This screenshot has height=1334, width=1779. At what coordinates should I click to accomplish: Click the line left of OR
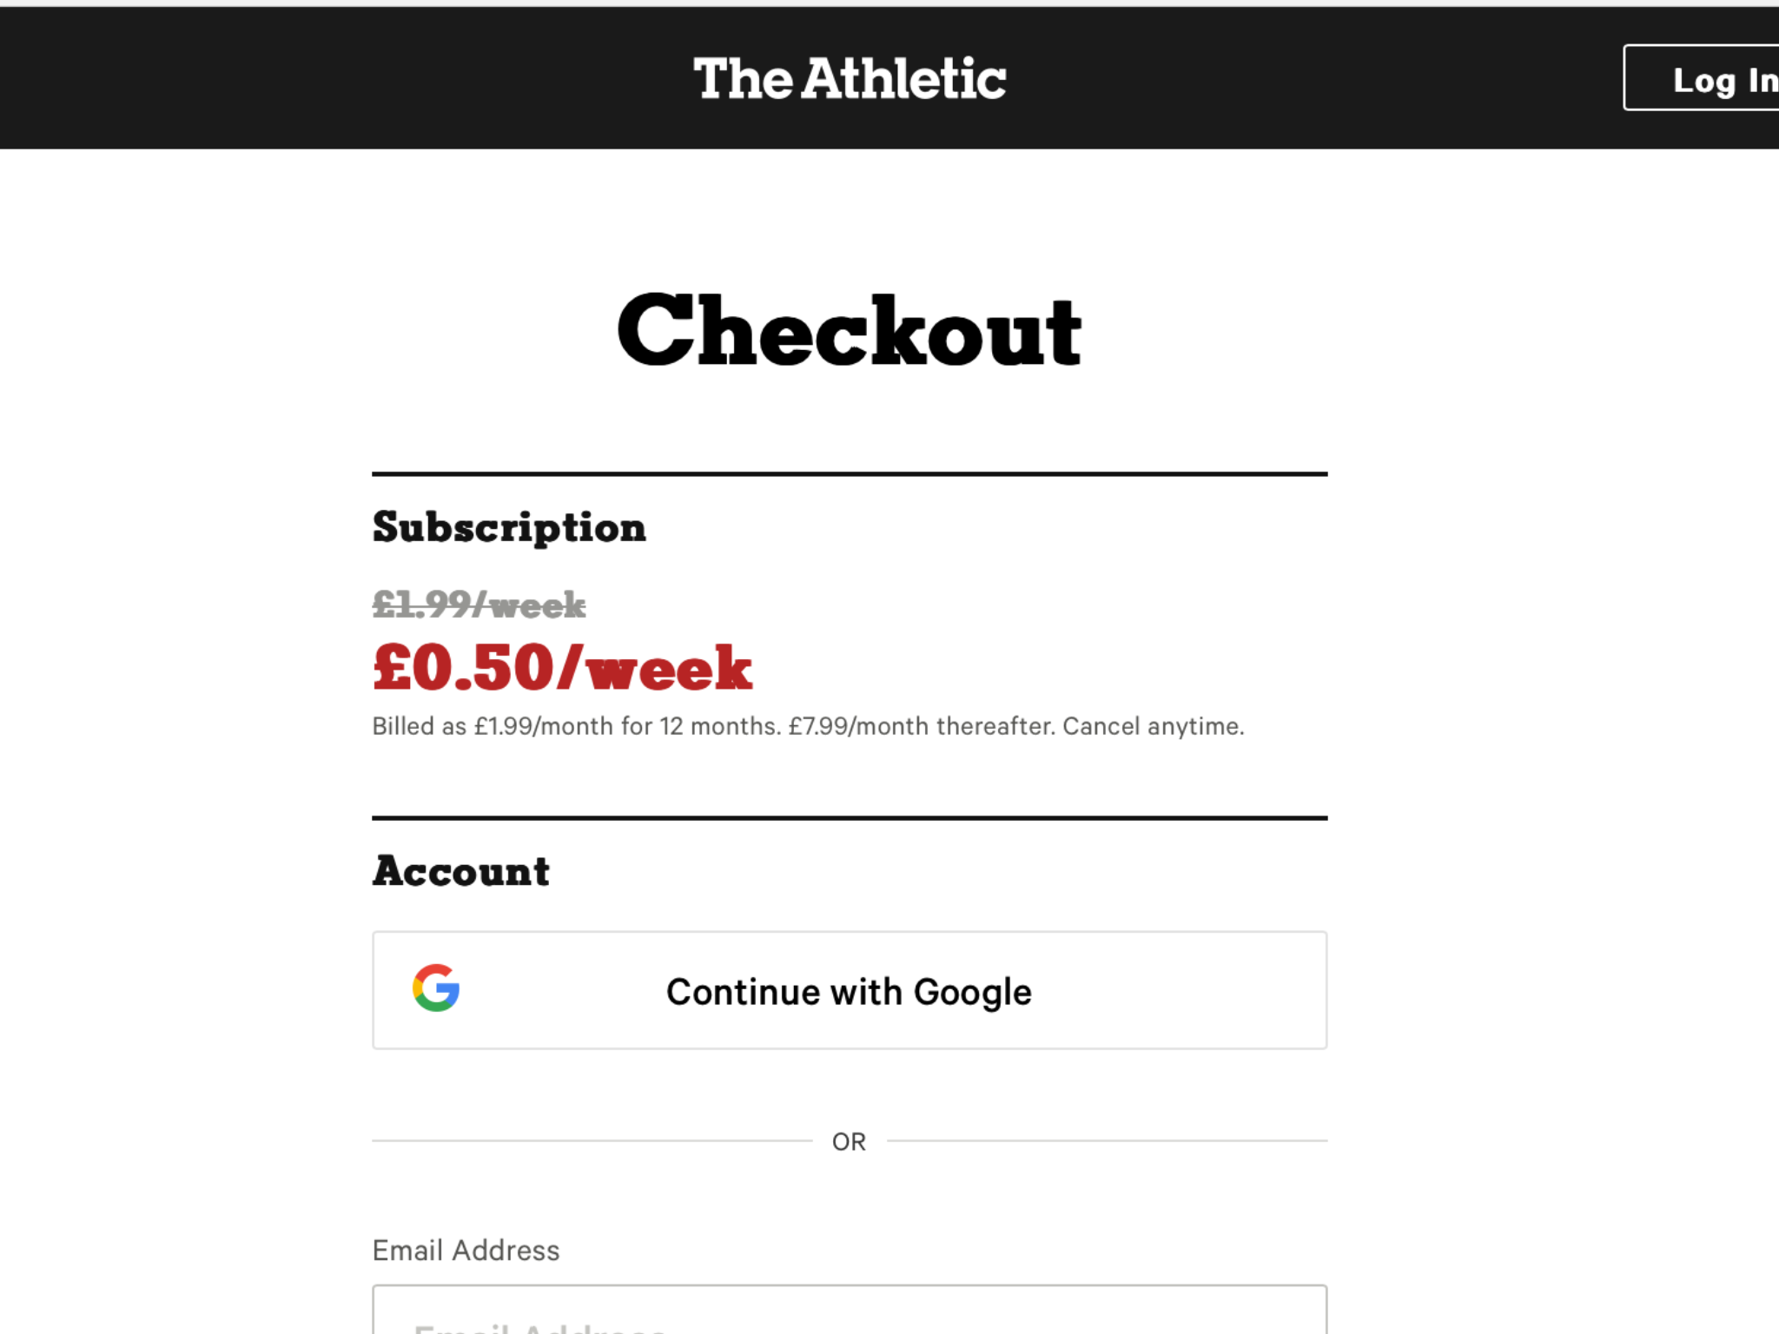592,1140
